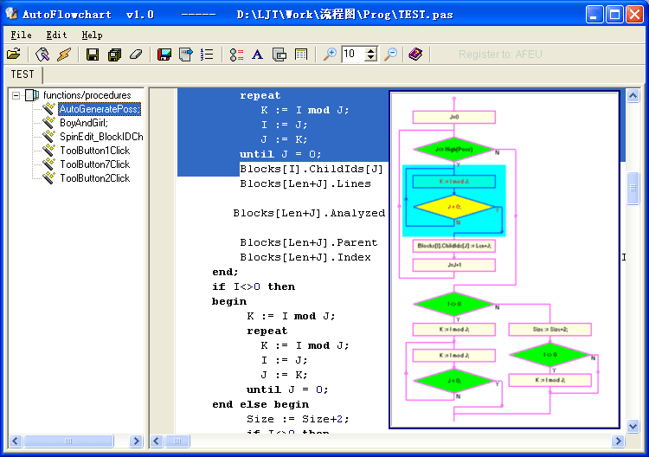Click the vertical scrollbar thumb

click(633, 189)
